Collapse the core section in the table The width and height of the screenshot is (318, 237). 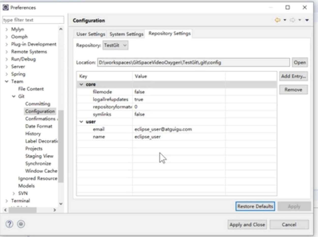tap(82, 85)
